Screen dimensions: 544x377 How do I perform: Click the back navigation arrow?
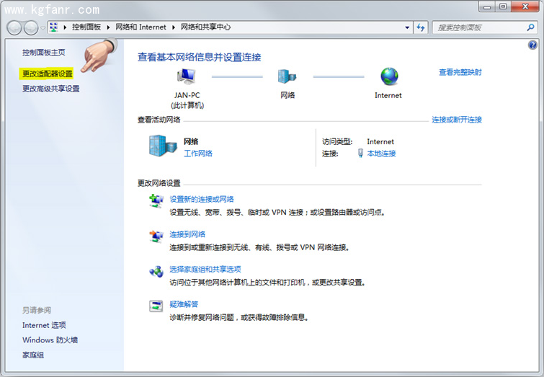pos(14,27)
